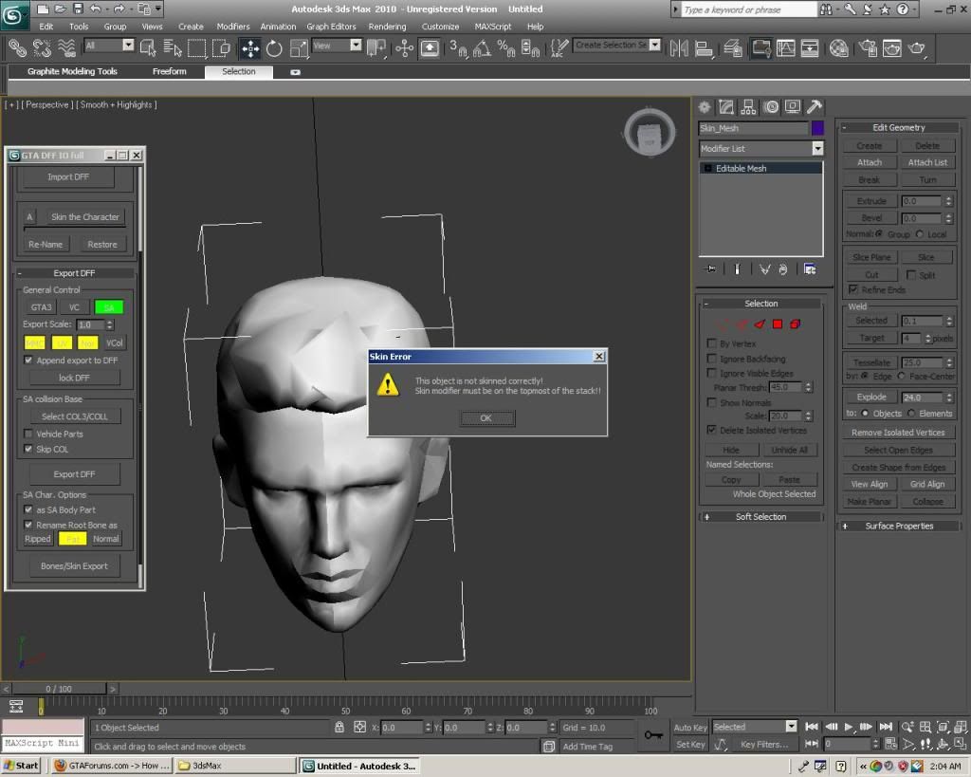This screenshot has width=971, height=777.
Task: Open the Display command panel
Action: [x=793, y=107]
